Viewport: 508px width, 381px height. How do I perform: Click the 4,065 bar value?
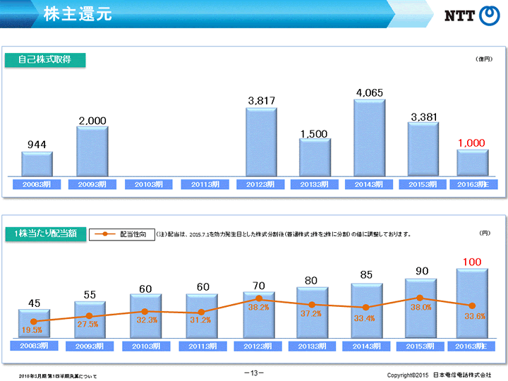370,93
